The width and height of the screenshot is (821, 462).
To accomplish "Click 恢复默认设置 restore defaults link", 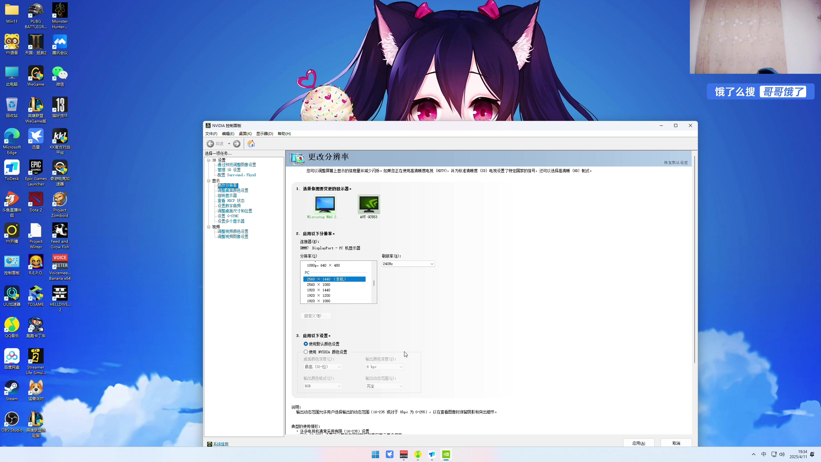I will (x=676, y=163).
